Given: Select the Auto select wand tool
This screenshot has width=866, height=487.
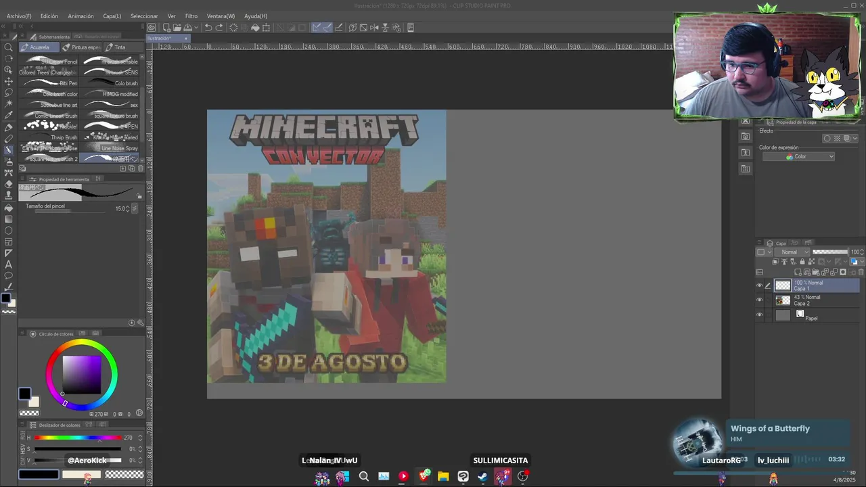Looking at the screenshot, I should pos(9,103).
